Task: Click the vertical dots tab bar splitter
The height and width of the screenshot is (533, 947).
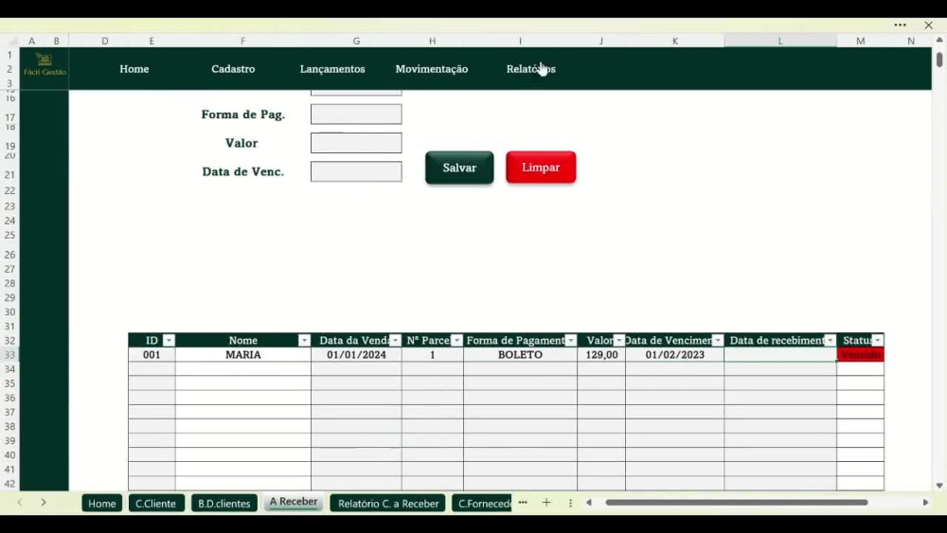Action: point(570,502)
